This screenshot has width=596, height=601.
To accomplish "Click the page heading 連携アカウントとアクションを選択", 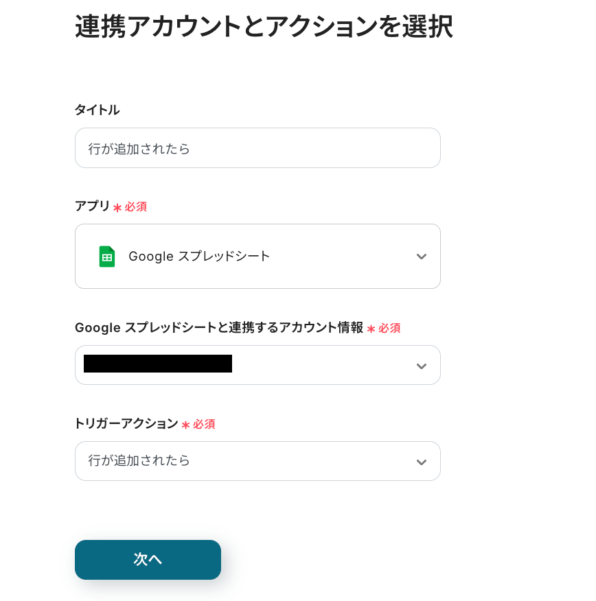I will point(264,27).
